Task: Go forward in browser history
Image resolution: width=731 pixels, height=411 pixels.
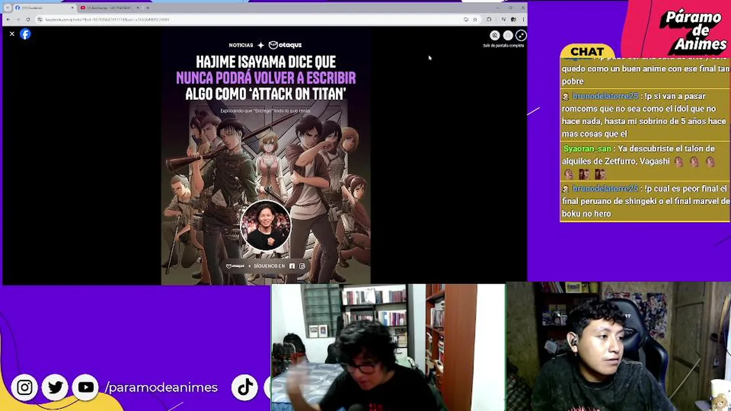Action: (x=18, y=19)
